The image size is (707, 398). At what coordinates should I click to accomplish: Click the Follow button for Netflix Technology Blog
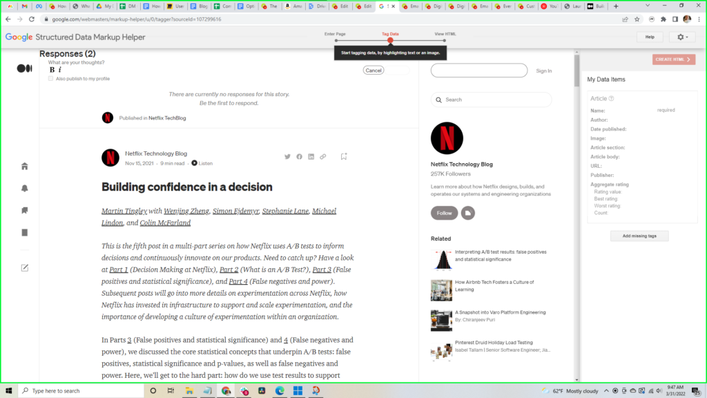tap(444, 213)
